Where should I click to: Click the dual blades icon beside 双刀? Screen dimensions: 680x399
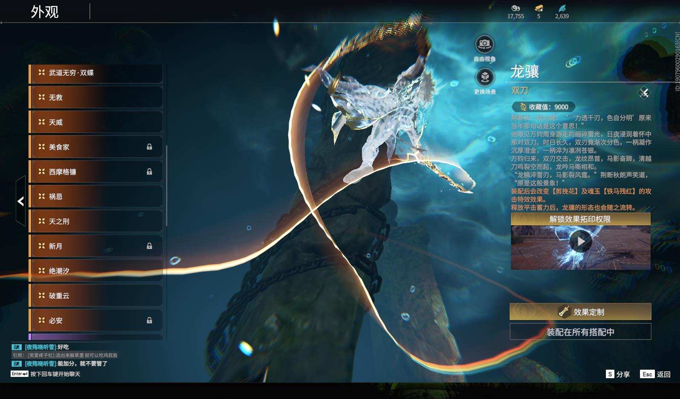[644, 93]
